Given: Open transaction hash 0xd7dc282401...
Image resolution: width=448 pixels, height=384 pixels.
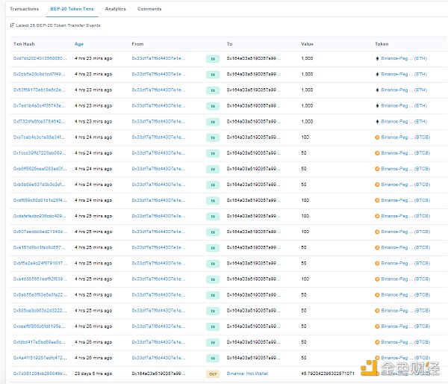Looking at the screenshot, I should [39, 58].
